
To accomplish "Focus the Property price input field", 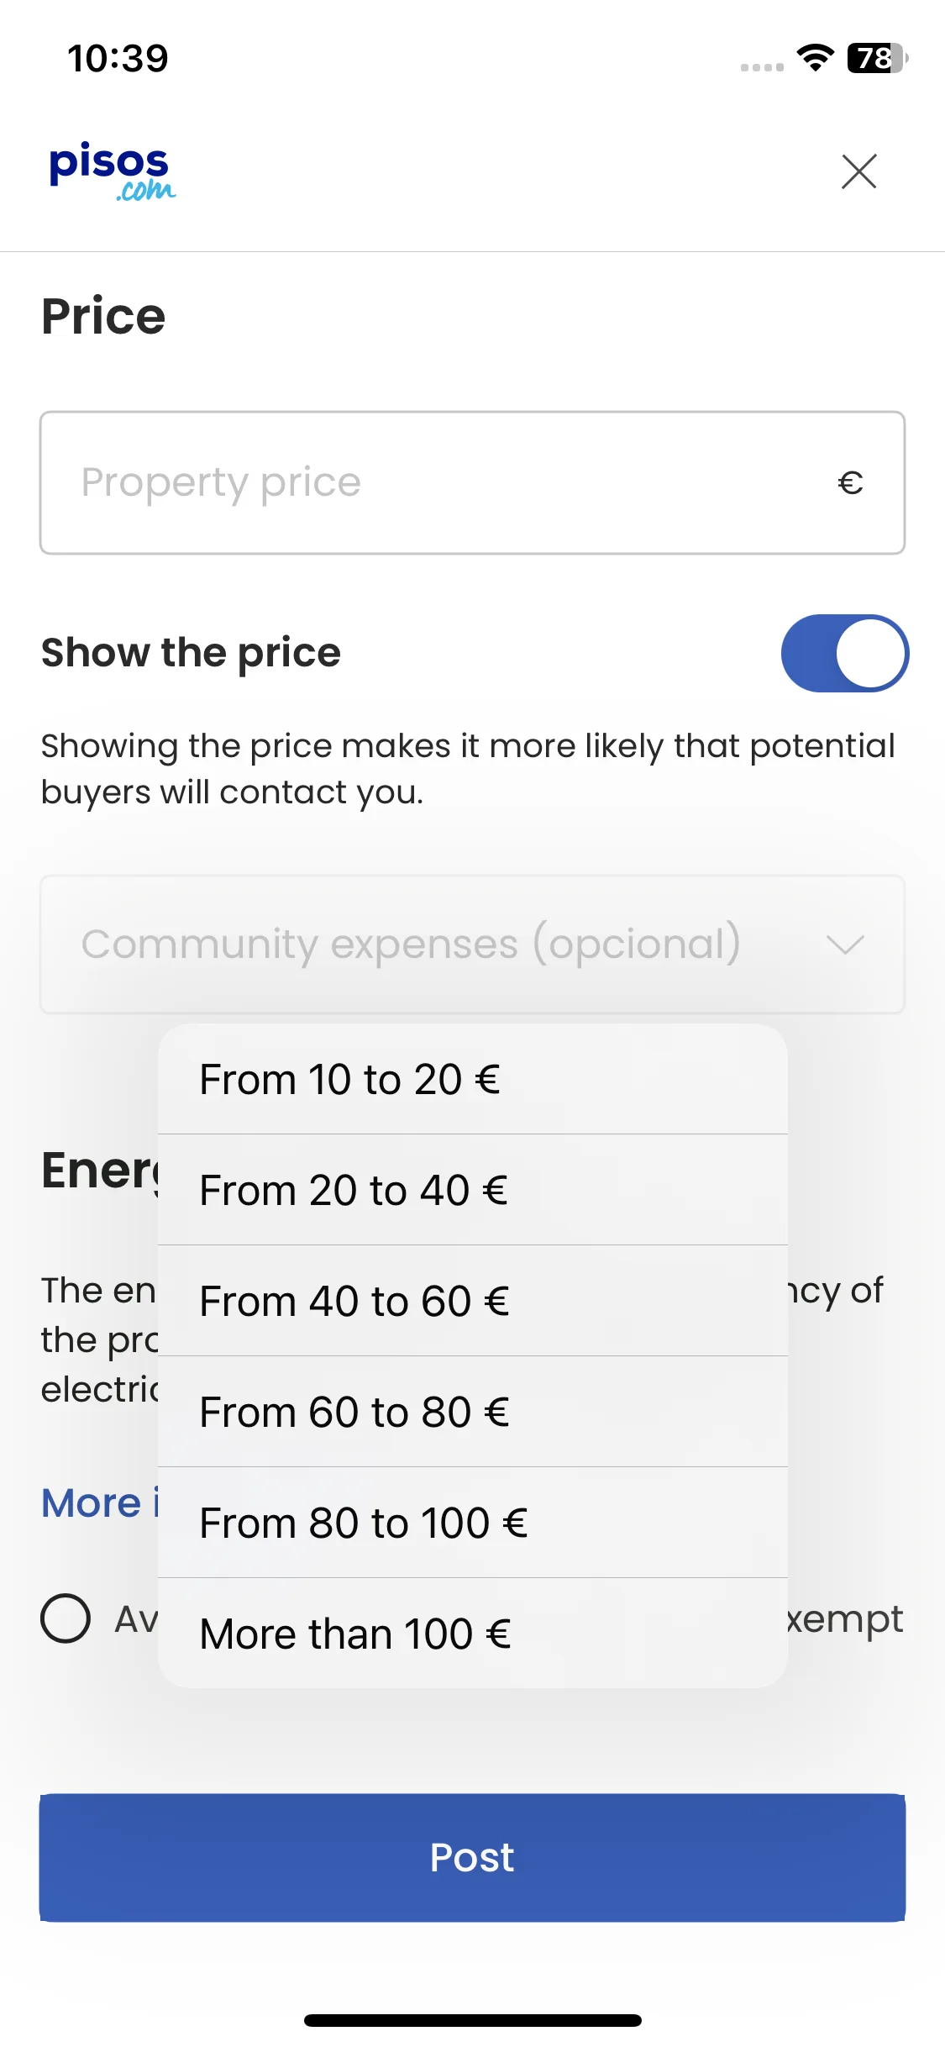I will (472, 482).
